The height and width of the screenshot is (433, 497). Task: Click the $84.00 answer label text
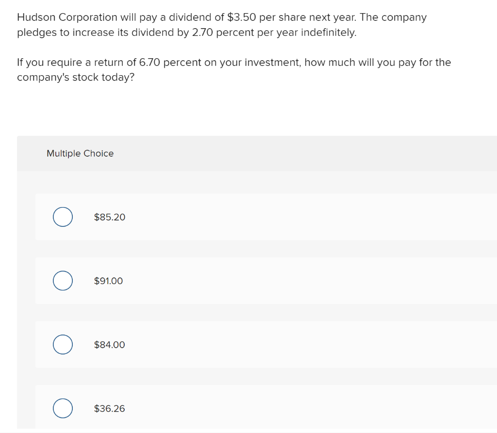pyautogui.click(x=110, y=344)
